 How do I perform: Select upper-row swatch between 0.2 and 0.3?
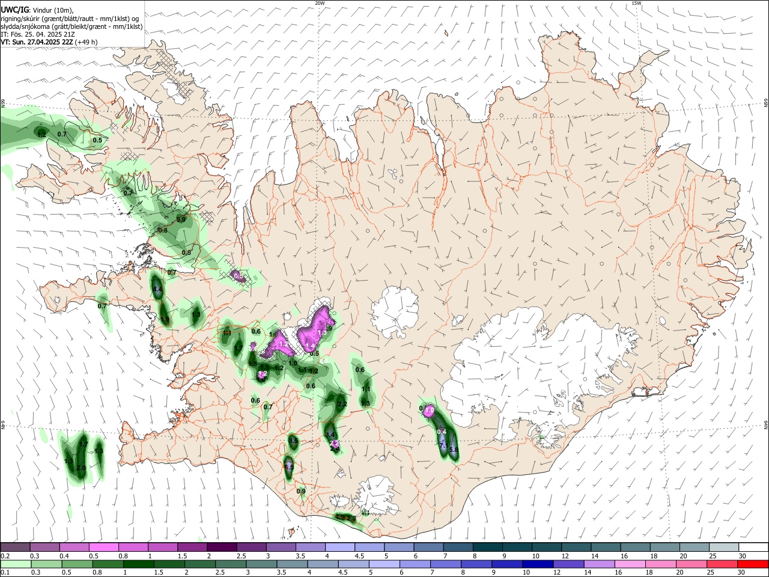pos(15,548)
